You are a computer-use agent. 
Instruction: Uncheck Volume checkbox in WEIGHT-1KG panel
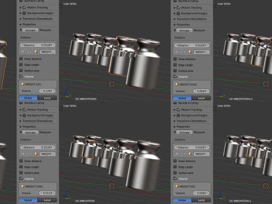(x=21, y=76)
